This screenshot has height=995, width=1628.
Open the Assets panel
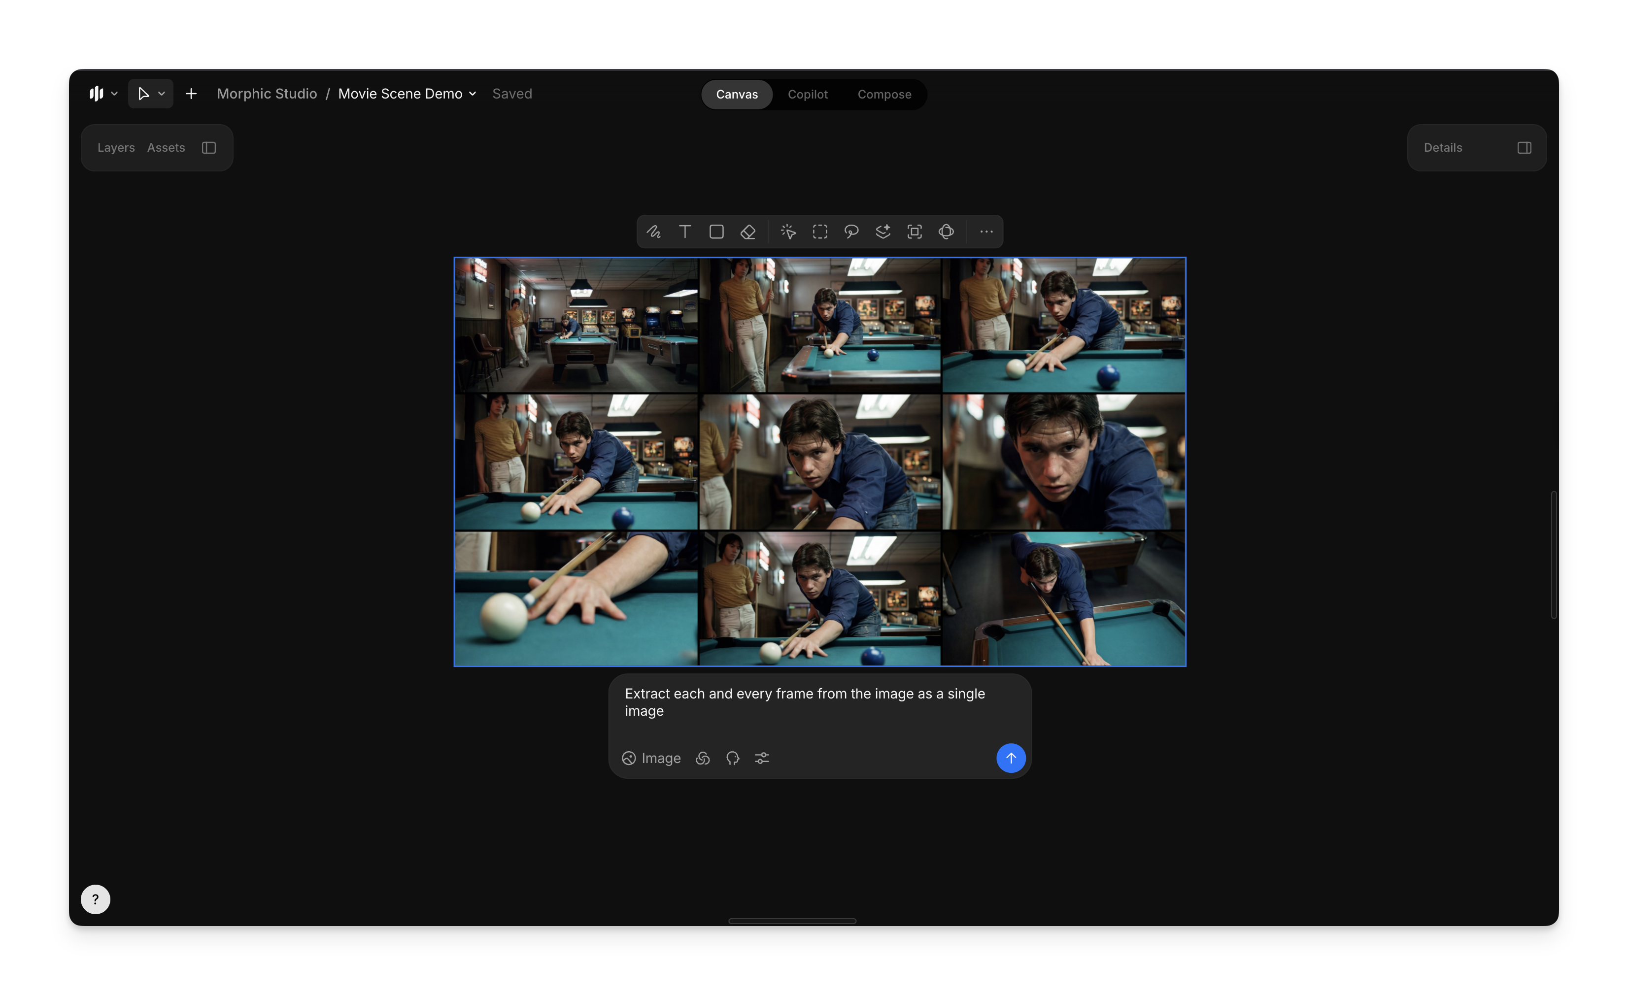point(166,148)
